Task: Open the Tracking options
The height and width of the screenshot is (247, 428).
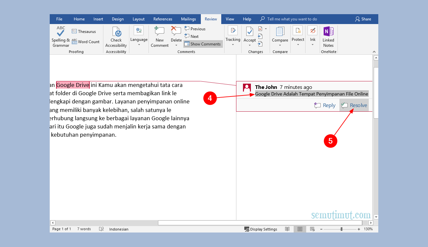Action: click(x=233, y=34)
